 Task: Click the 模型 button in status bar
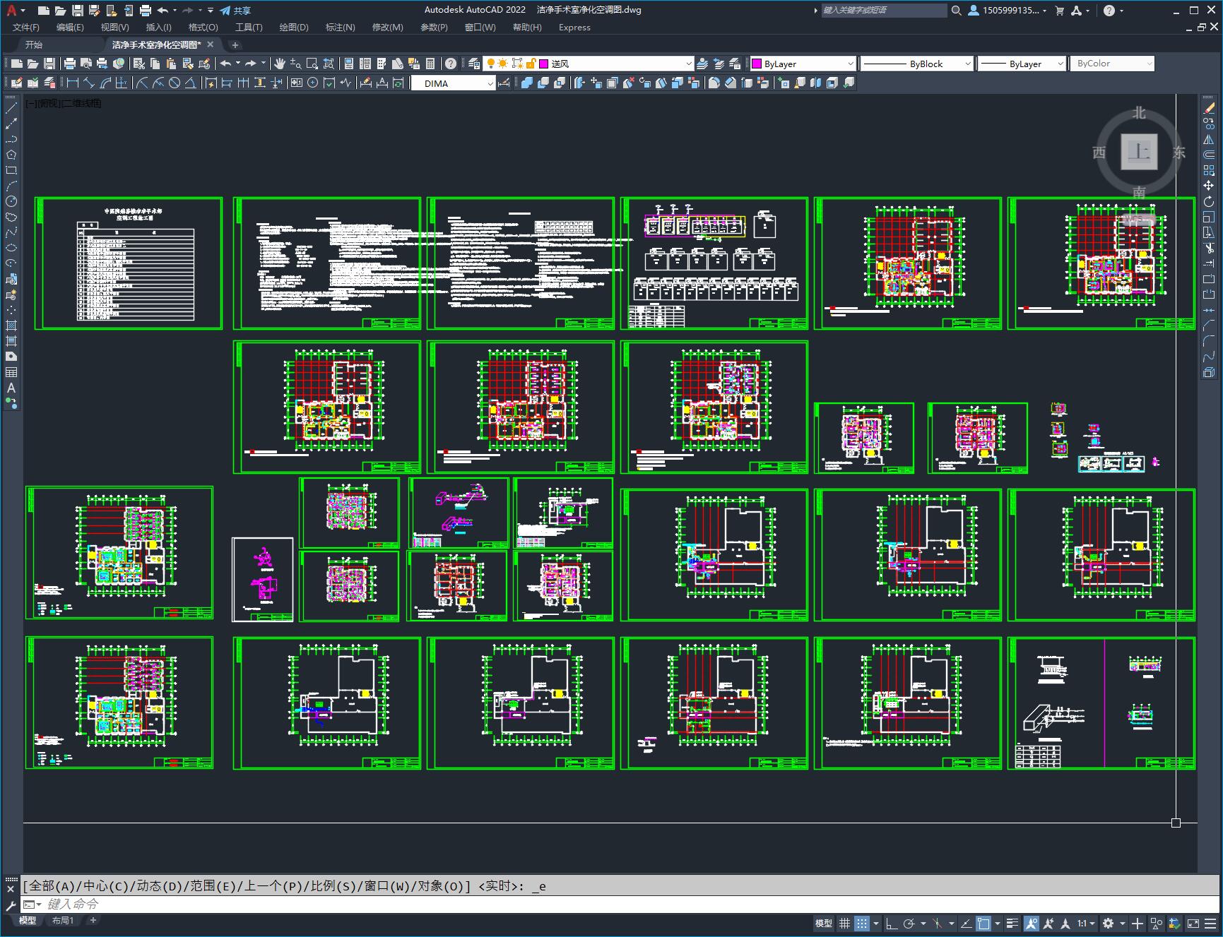(824, 923)
